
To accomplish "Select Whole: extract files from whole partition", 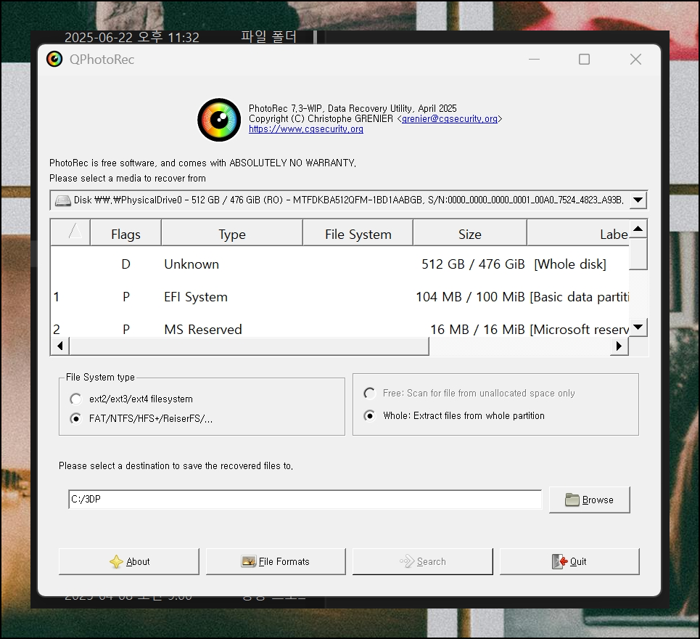I will [370, 415].
